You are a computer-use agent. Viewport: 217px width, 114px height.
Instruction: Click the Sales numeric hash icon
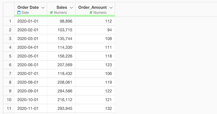(51, 13)
